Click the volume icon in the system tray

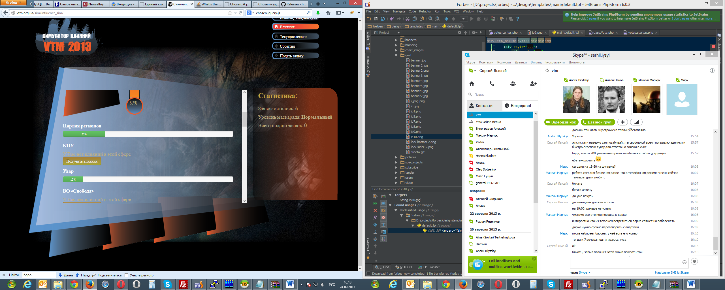click(322, 284)
